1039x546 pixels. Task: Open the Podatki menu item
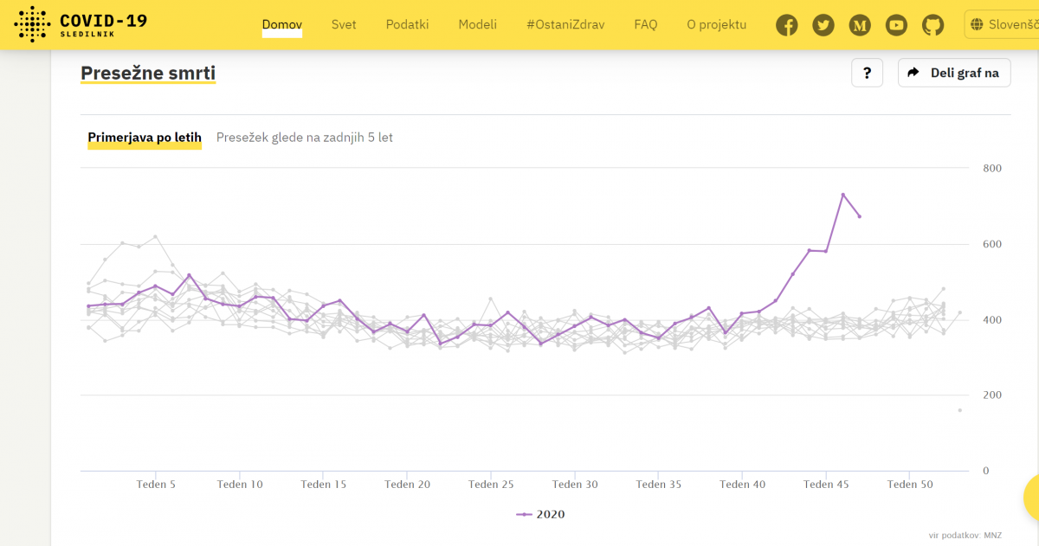coord(407,24)
